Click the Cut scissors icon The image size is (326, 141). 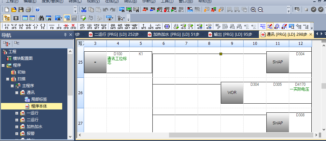[x=84, y=10]
